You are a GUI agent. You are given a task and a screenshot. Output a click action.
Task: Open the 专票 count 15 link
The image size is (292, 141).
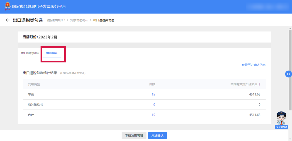(153, 94)
